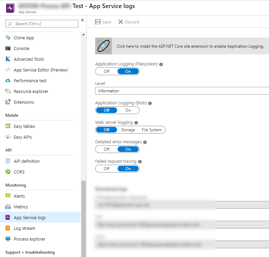269x257 pixels.
Task: Set Web server logging to File System
Action: click(x=152, y=130)
